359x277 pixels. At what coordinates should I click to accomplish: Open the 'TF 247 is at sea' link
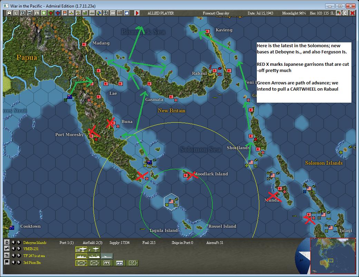click(34, 256)
